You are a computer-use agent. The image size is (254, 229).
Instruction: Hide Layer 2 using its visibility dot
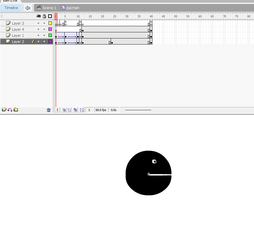[x=38, y=41]
